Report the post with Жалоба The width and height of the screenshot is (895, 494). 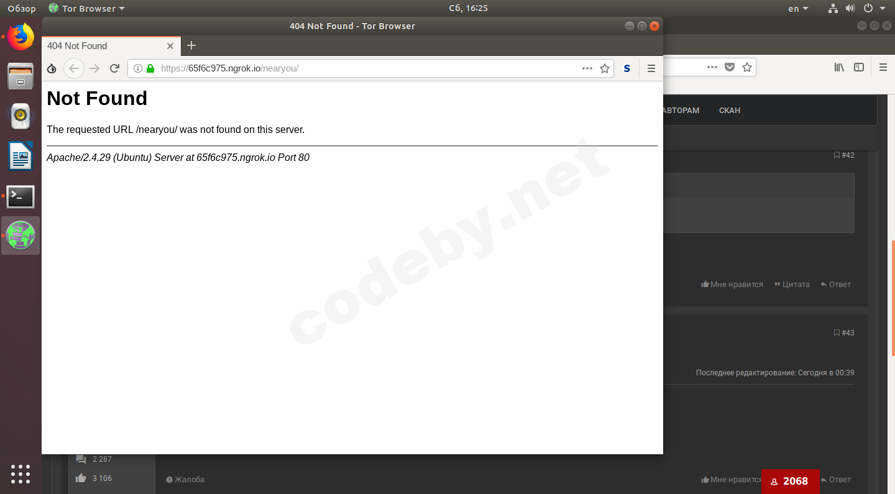tap(185, 480)
